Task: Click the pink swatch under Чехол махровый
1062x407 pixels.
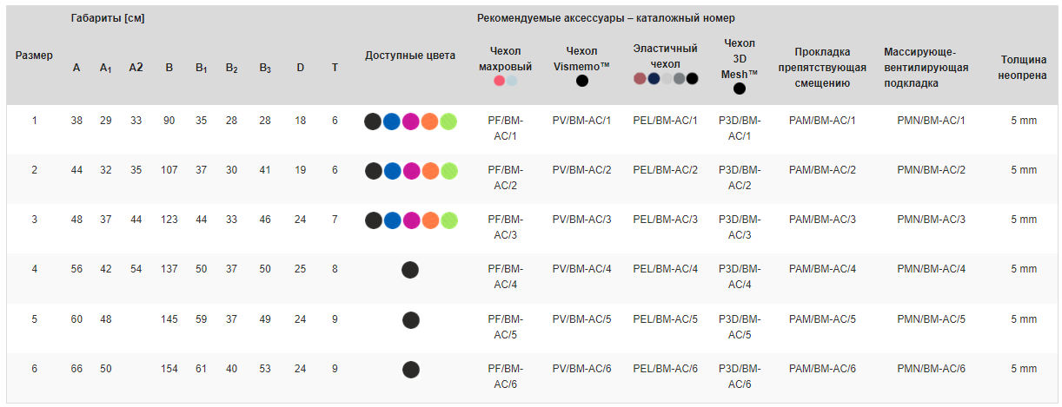Action: tap(499, 81)
